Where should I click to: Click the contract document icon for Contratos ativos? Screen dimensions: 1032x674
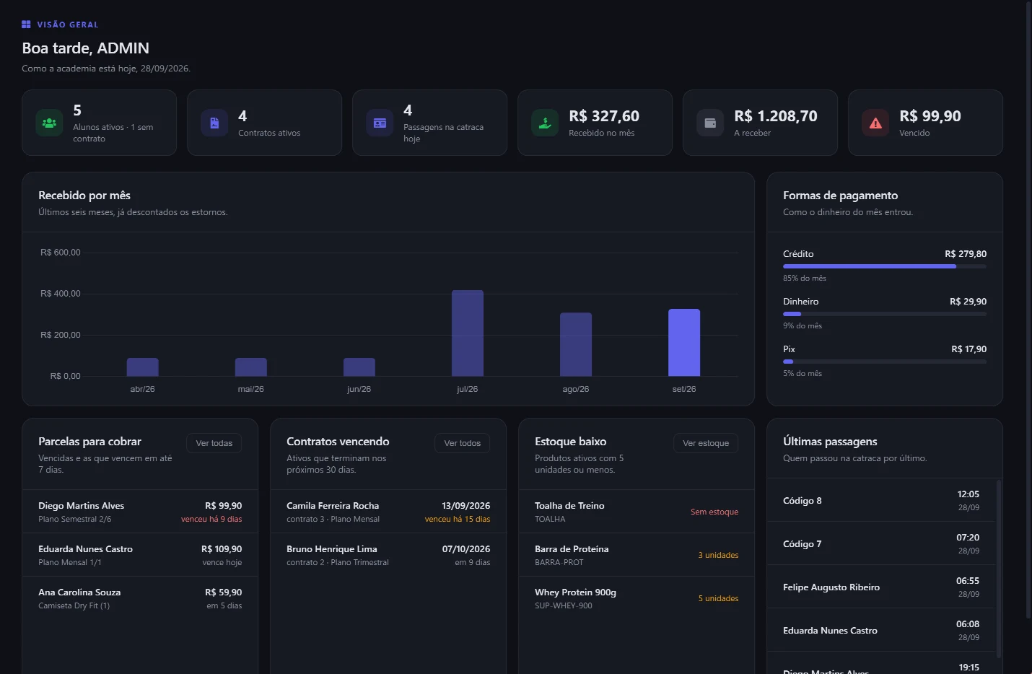(214, 123)
